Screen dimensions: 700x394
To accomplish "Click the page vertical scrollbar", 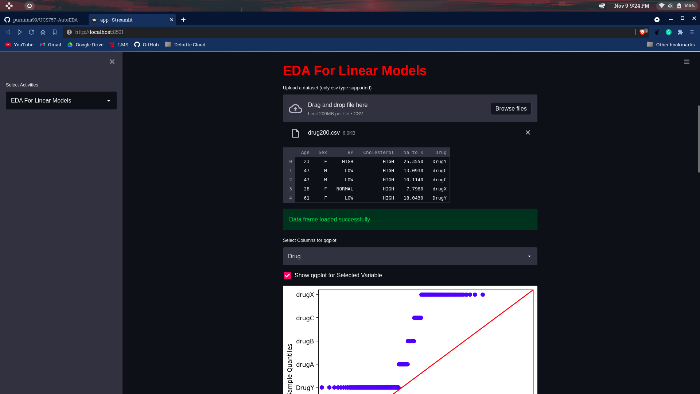I will (x=698, y=139).
